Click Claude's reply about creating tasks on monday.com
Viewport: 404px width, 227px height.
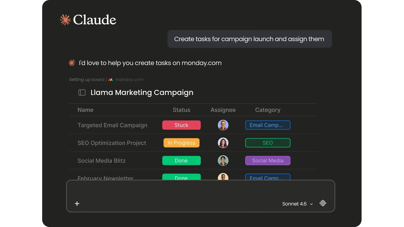150,63
